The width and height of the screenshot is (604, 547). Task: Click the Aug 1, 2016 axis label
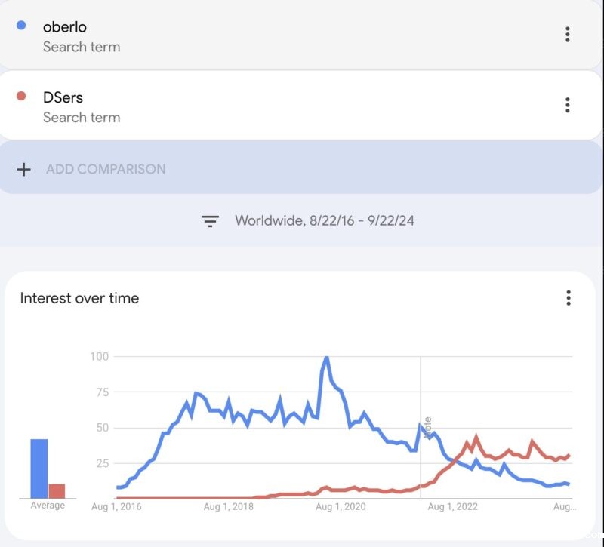click(116, 507)
